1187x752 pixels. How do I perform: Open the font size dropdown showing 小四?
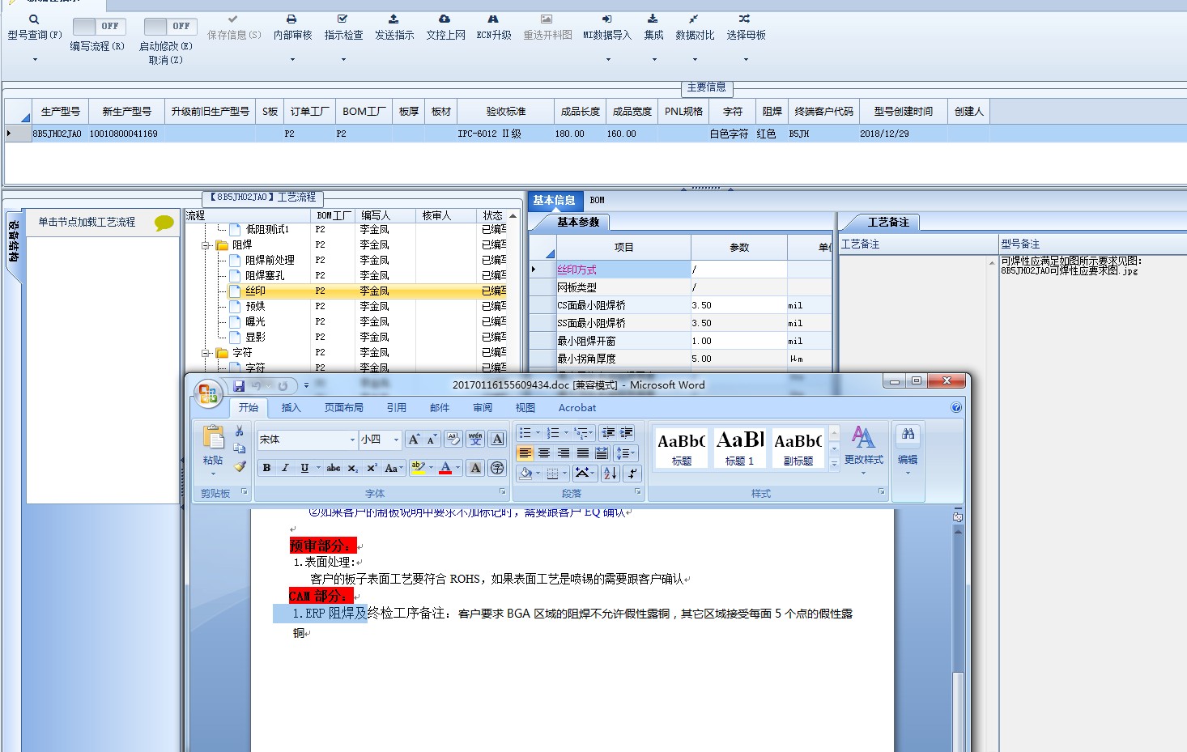tap(396, 440)
